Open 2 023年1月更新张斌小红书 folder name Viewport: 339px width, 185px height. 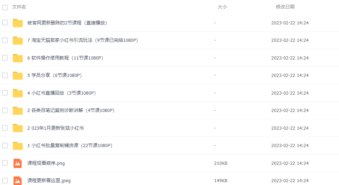pos(55,128)
